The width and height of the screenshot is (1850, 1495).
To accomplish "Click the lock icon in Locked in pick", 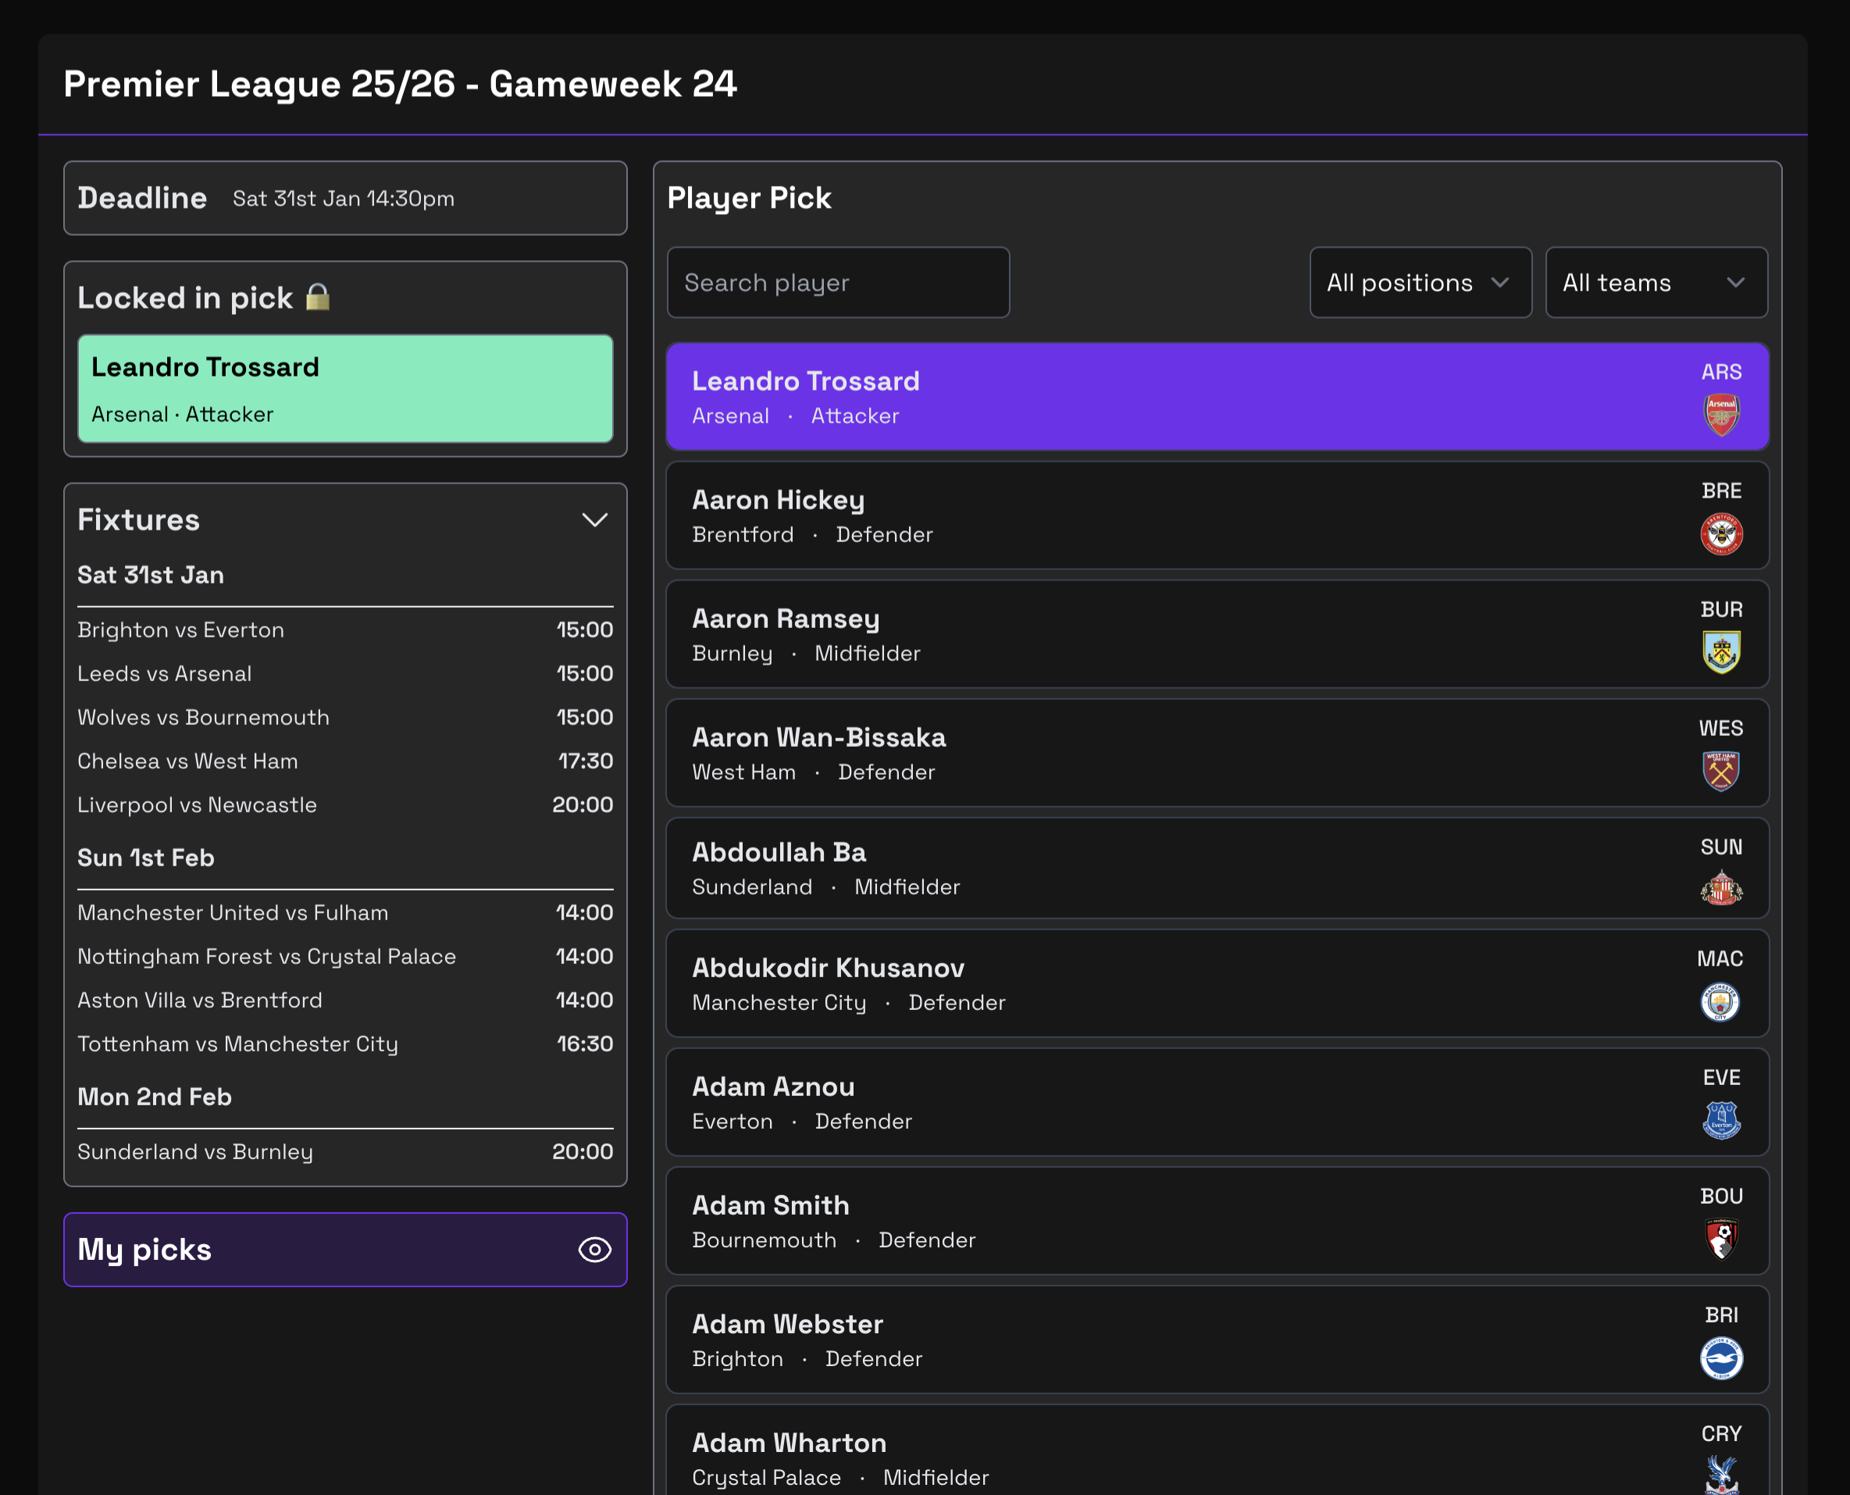I will point(319,296).
